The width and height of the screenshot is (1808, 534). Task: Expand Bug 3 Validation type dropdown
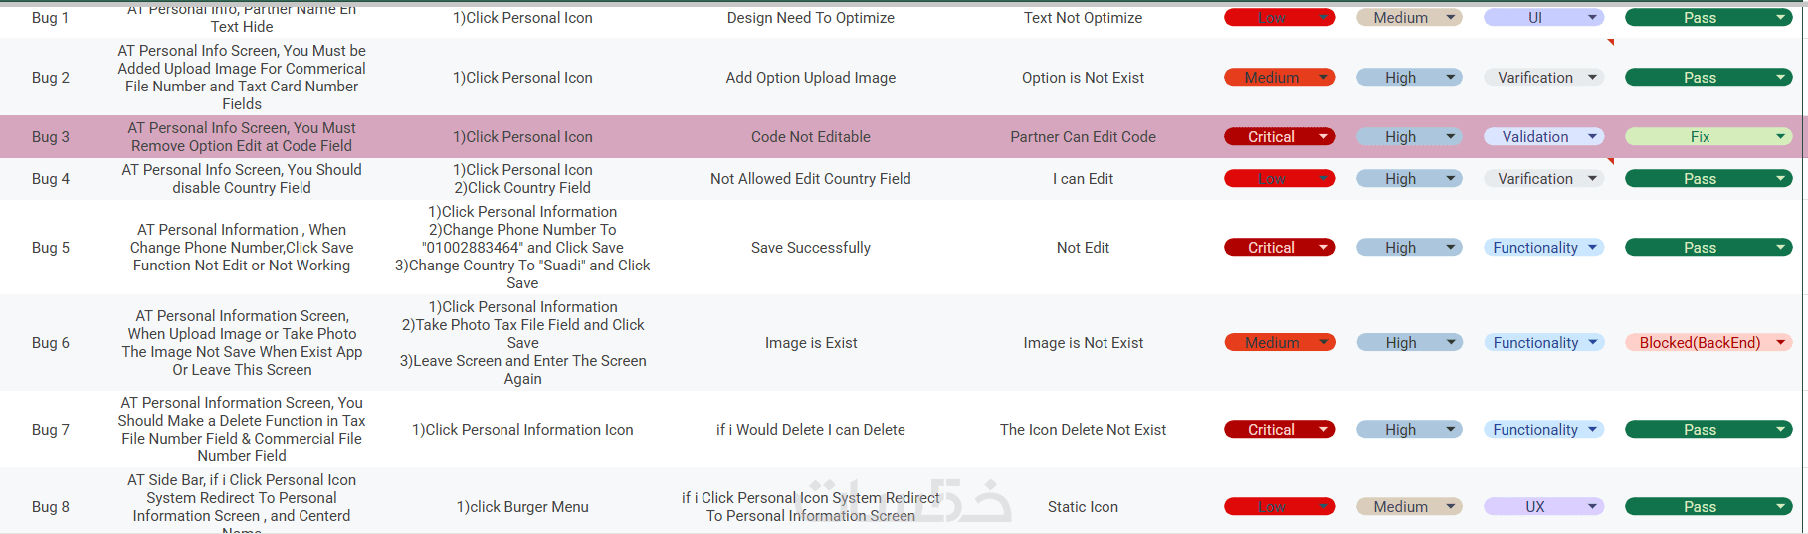[1592, 137]
